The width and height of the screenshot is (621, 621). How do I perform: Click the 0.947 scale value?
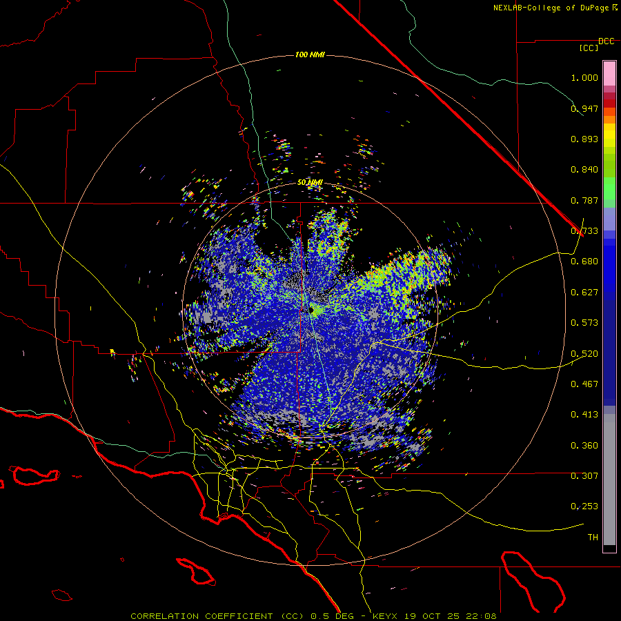tap(584, 108)
